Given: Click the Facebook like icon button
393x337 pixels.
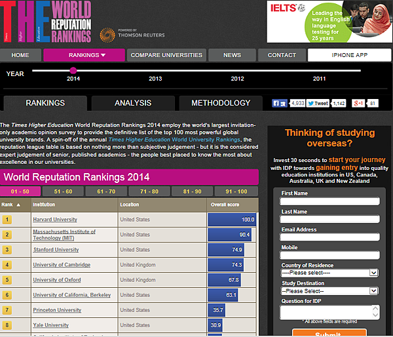Looking at the screenshot, I should pyautogui.click(x=280, y=103).
